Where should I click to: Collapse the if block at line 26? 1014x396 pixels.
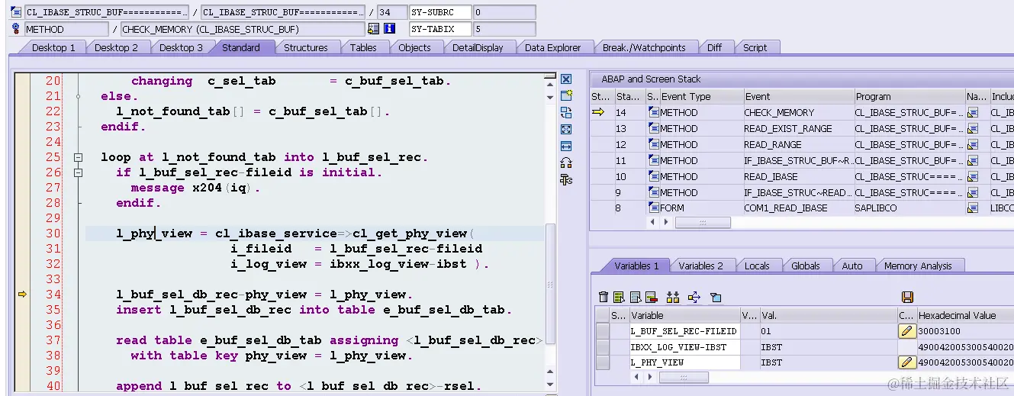[78, 172]
